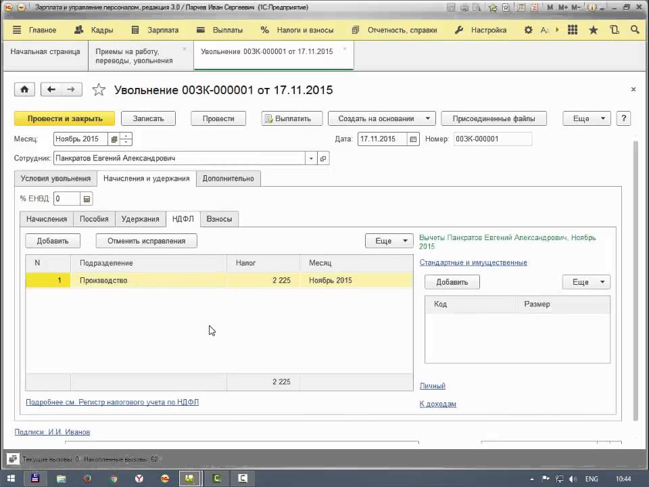Open the selected Сотрудник card icon
649x487 pixels.
click(x=323, y=158)
